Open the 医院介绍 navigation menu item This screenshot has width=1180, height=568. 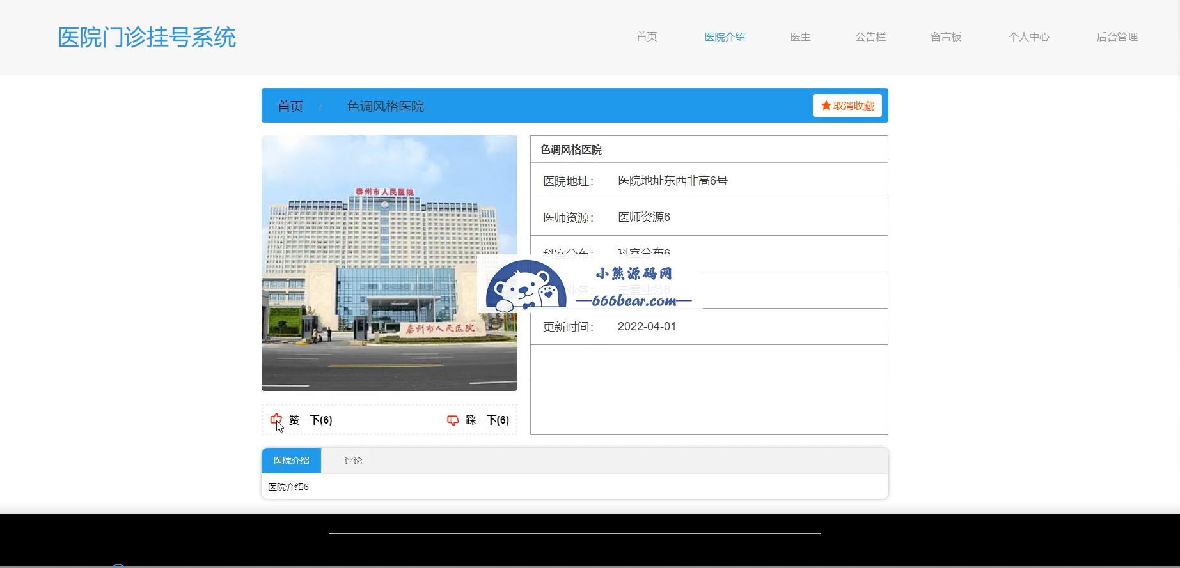[725, 36]
